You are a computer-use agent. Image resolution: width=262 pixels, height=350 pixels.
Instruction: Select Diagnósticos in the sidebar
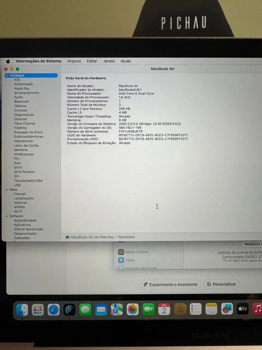click(24, 115)
